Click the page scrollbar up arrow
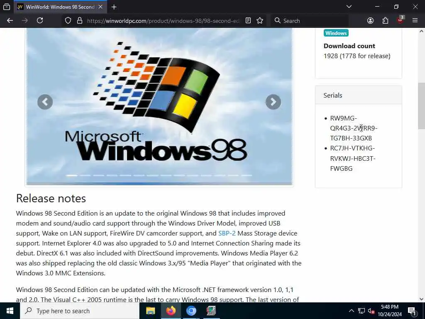425x319 pixels. coord(421,32)
